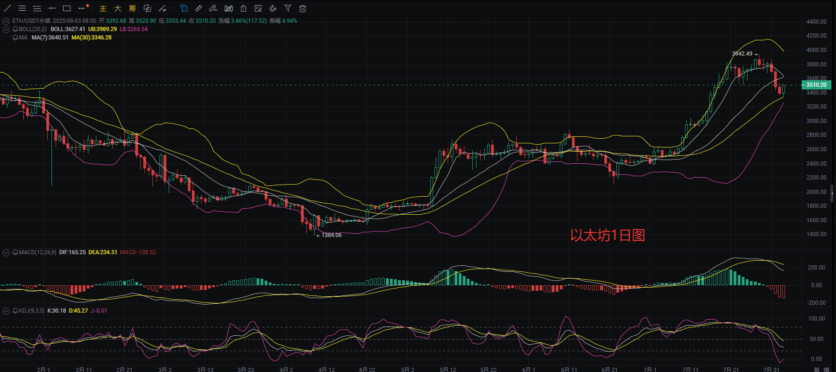Click the trash can to delete drawings
The image size is (836, 372).
coord(303,8)
